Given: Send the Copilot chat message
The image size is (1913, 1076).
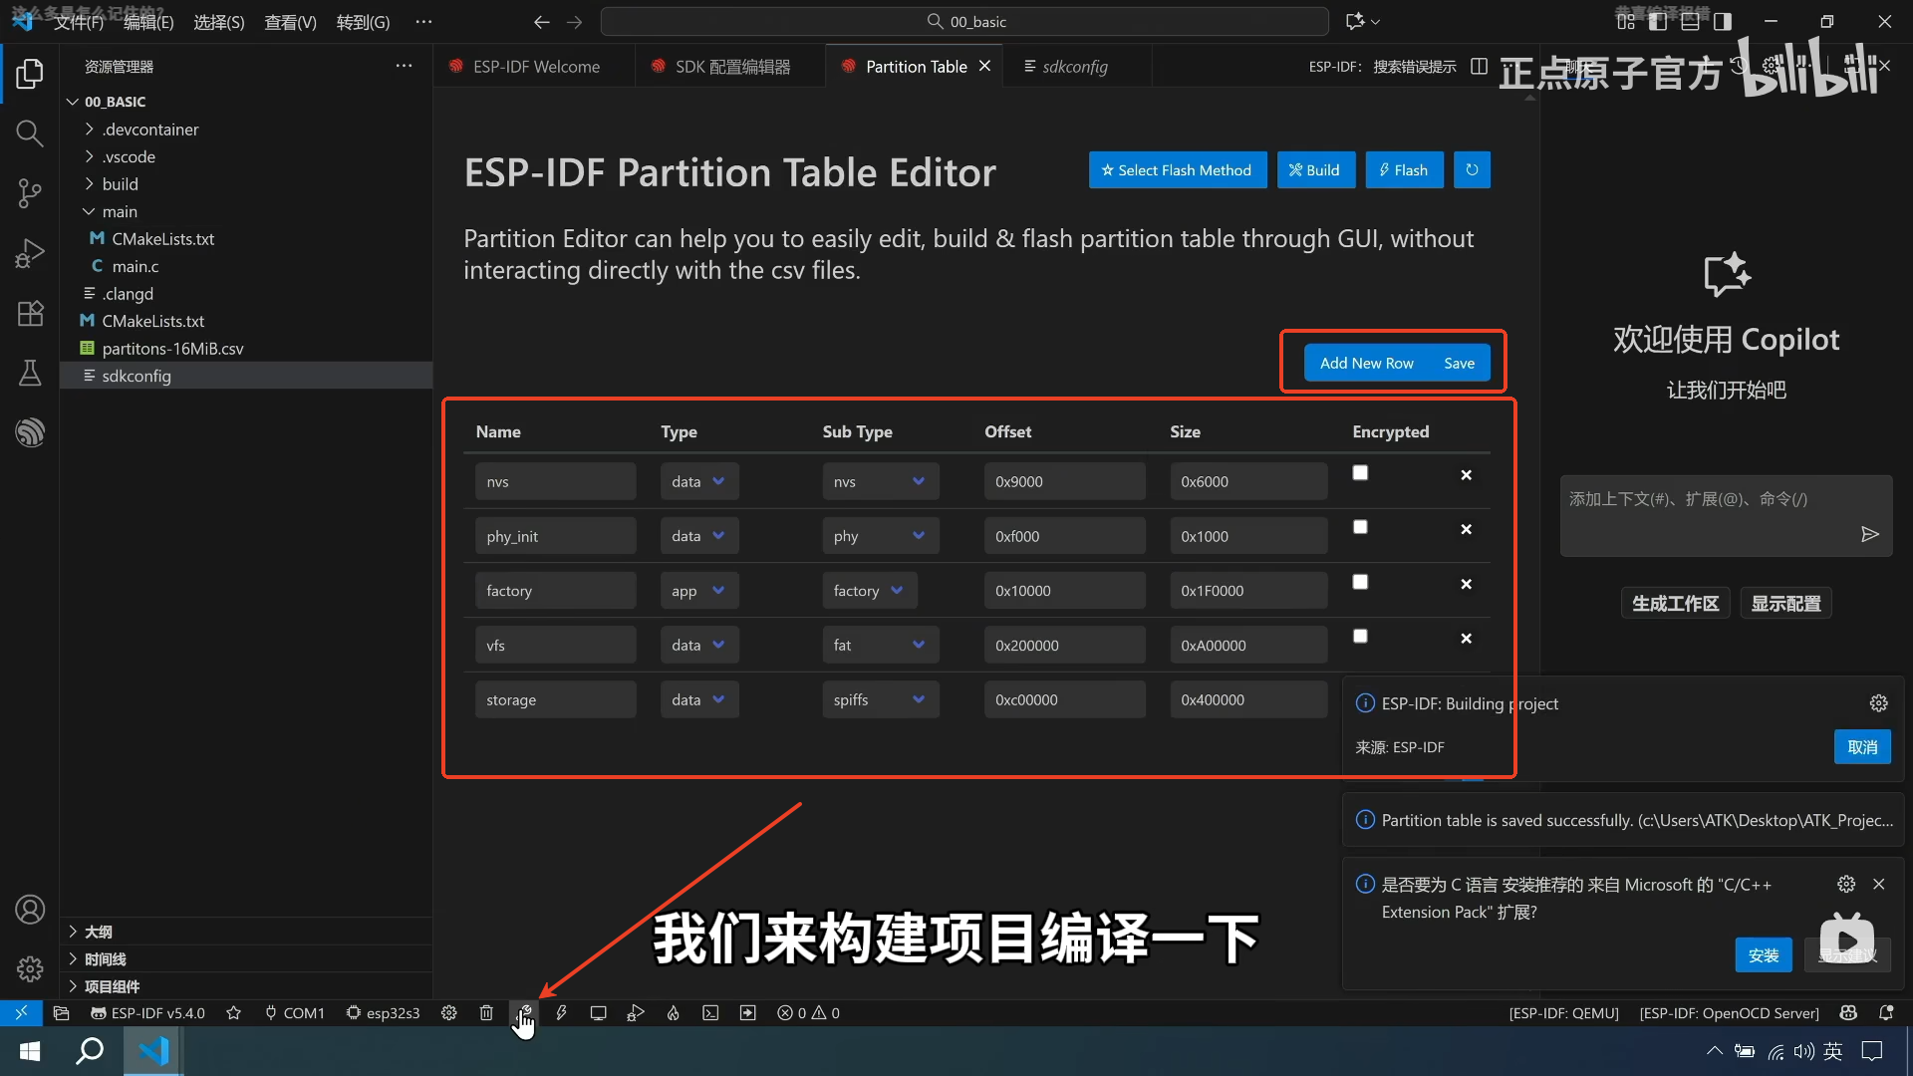Looking at the screenshot, I should pyautogui.click(x=1869, y=535).
